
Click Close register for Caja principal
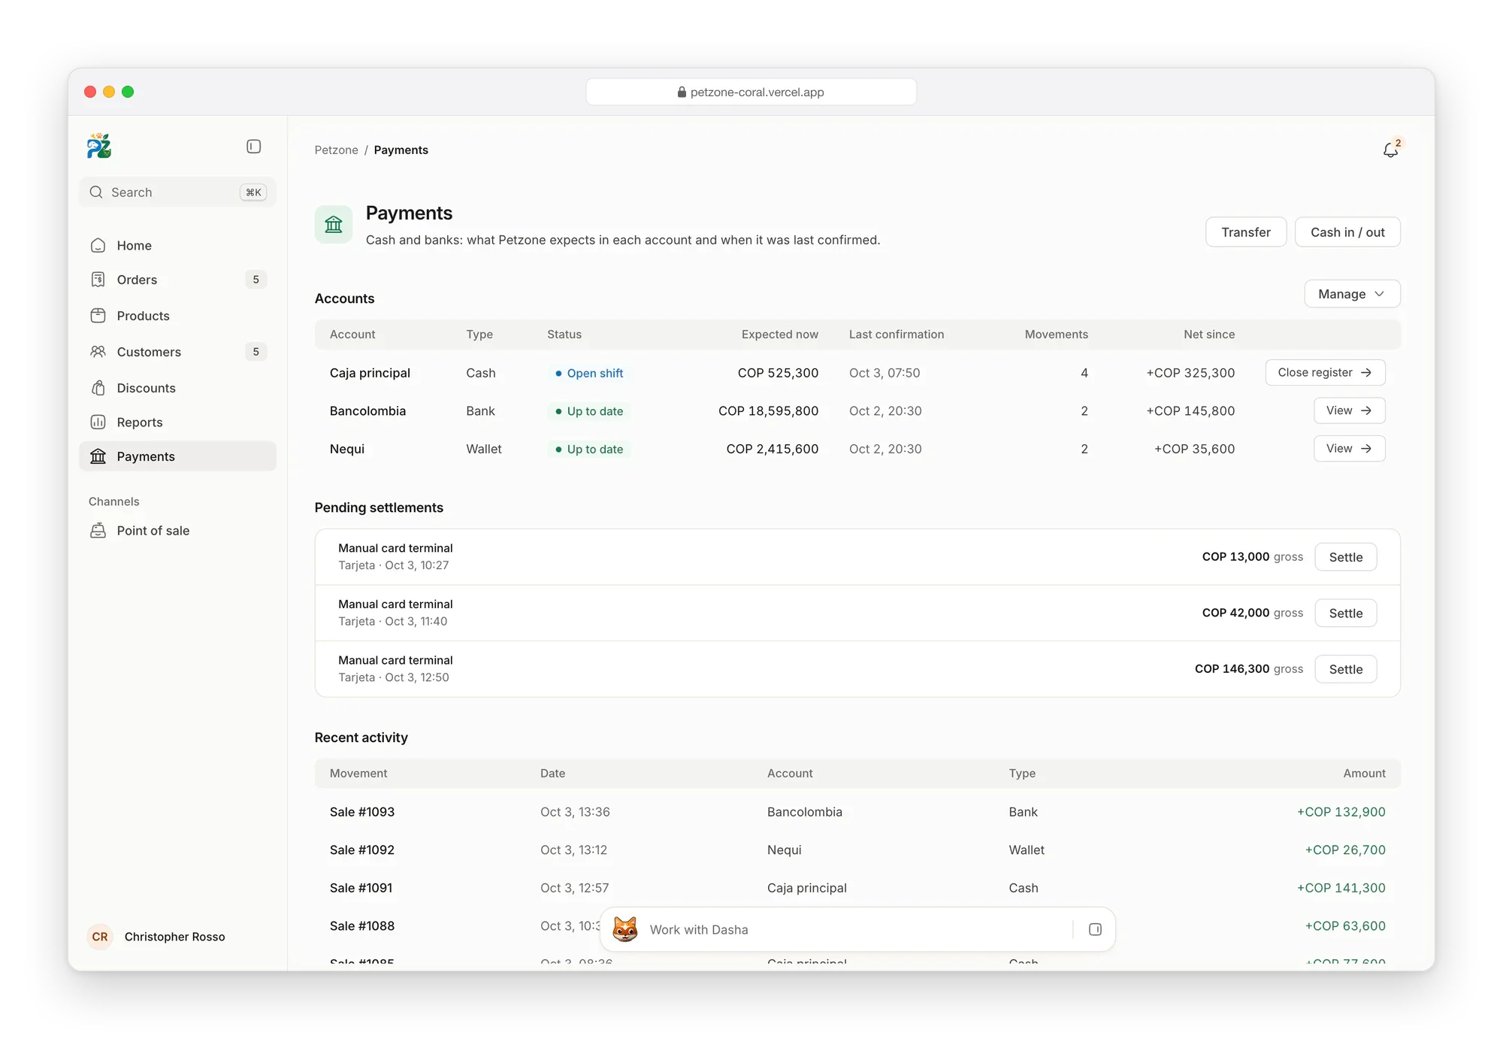point(1325,373)
